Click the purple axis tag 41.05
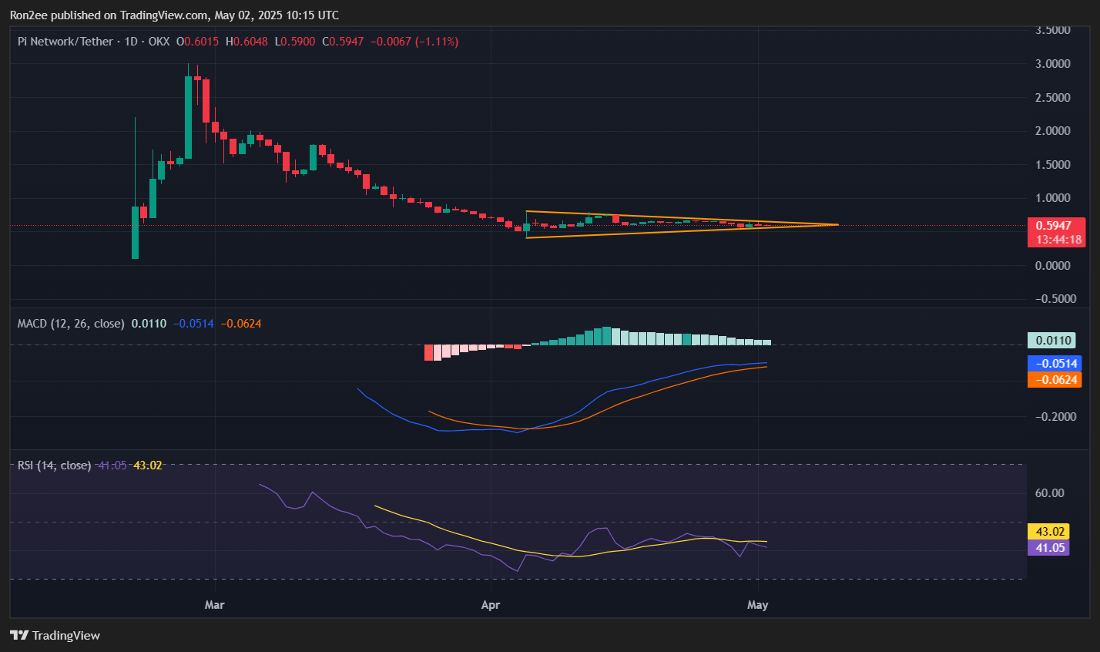Image resolution: width=1100 pixels, height=652 pixels. tap(1048, 547)
